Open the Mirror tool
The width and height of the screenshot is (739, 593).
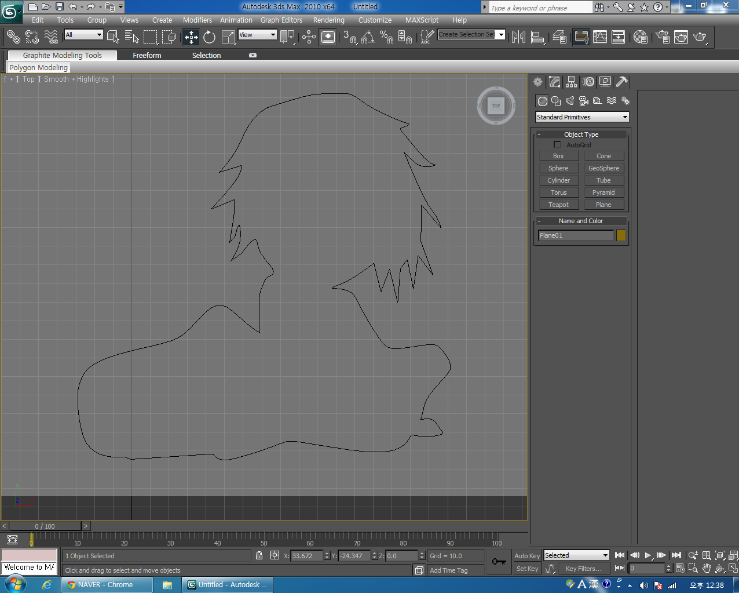point(518,37)
